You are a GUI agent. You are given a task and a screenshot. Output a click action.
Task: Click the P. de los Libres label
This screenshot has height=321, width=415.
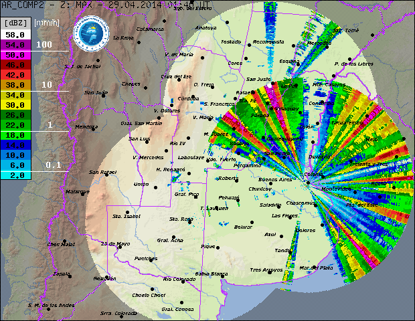(353, 64)
